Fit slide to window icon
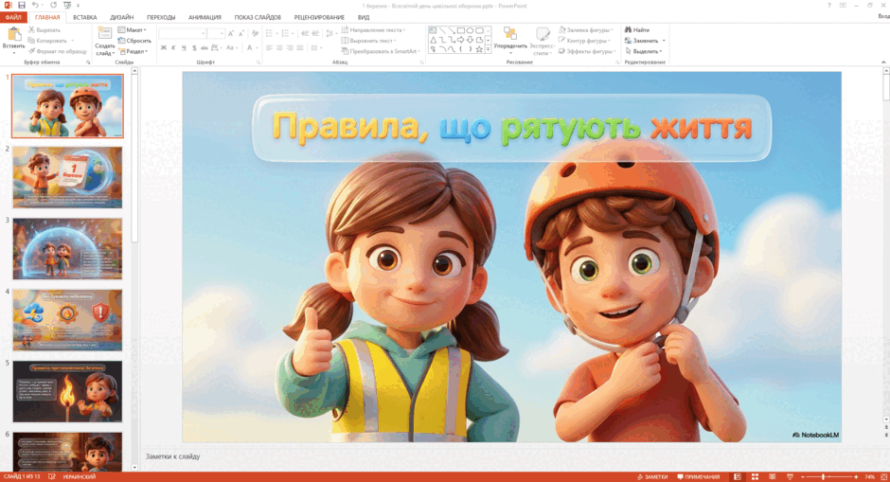The height and width of the screenshot is (482, 890). pos(883,477)
